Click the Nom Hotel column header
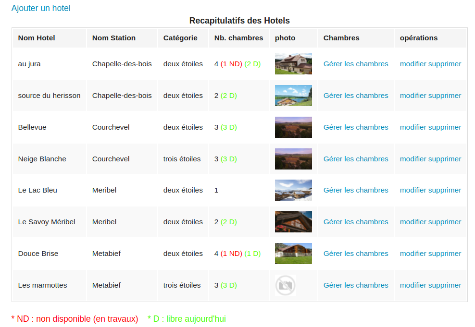 pyautogui.click(x=37, y=38)
